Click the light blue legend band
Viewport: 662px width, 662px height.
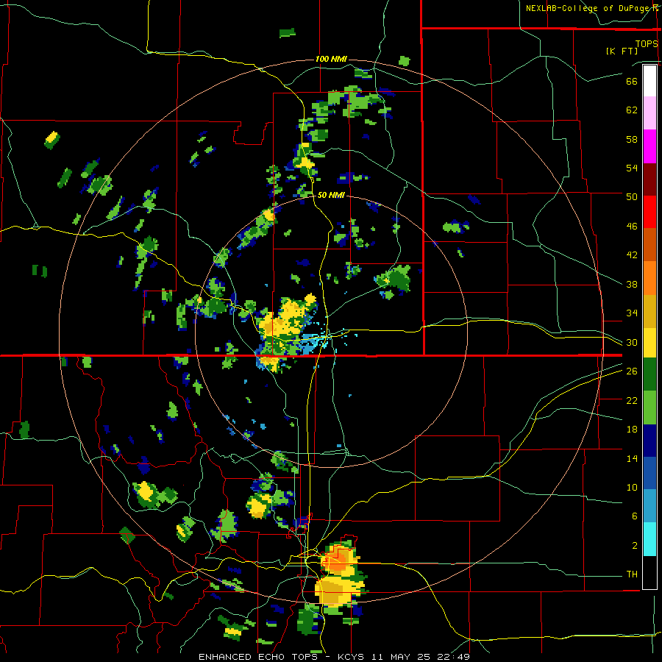tap(649, 506)
